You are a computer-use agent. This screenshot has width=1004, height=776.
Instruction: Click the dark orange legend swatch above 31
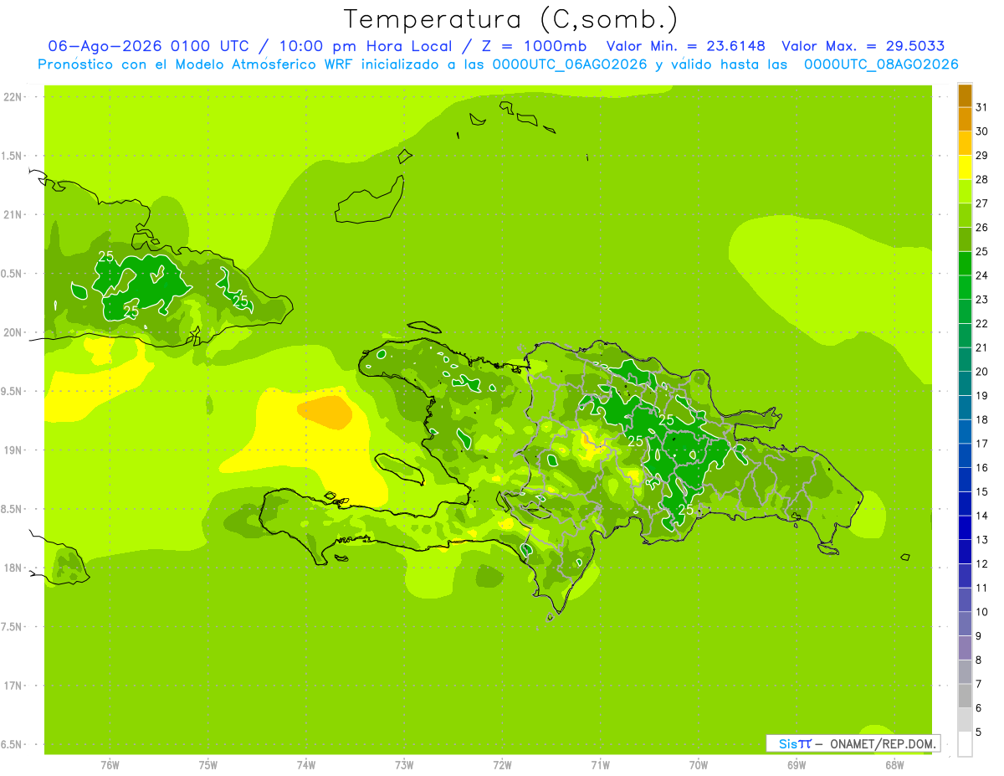coord(965,95)
